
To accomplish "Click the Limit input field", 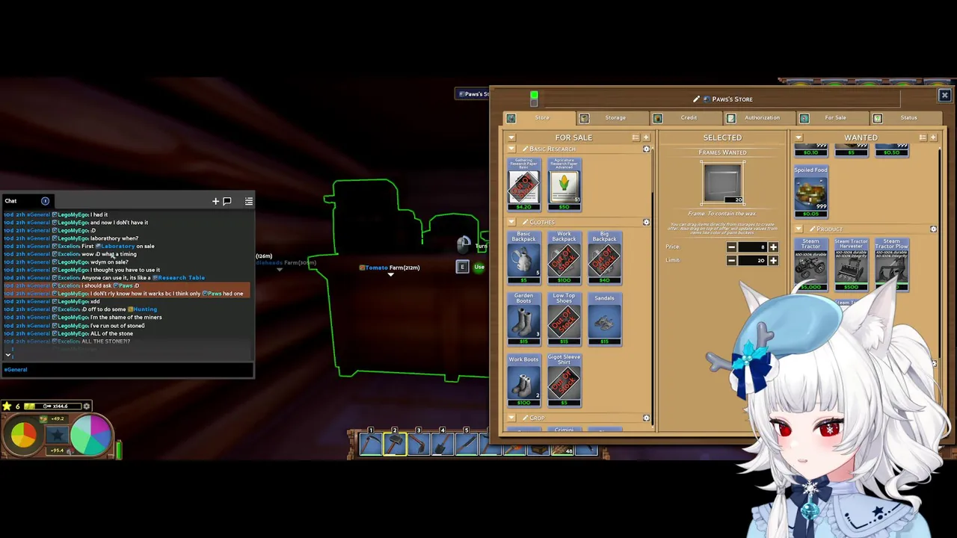I will click(x=752, y=261).
